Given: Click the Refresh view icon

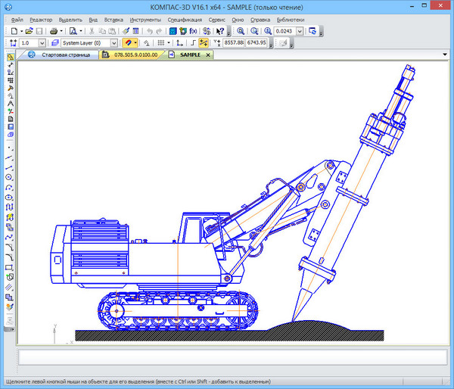Looking at the screenshot, I should (x=314, y=31).
